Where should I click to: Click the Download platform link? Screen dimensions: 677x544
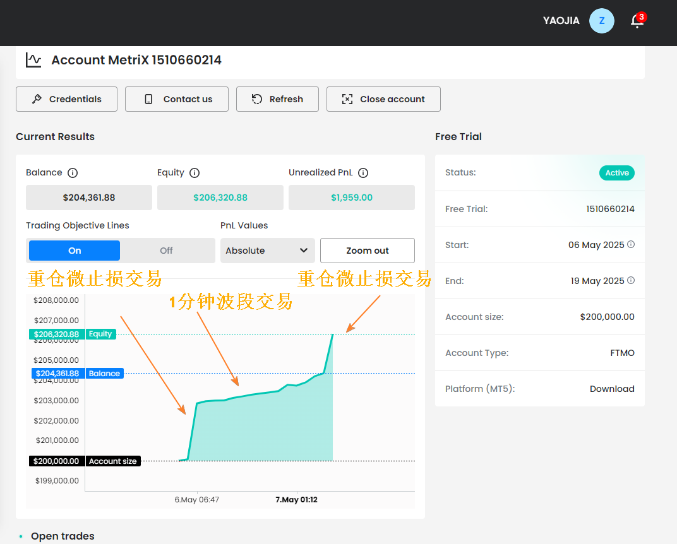point(612,389)
